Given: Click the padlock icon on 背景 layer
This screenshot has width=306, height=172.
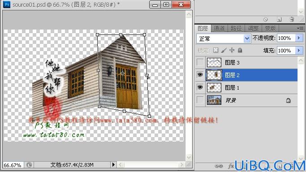Looking at the screenshot, I should [x=288, y=100].
